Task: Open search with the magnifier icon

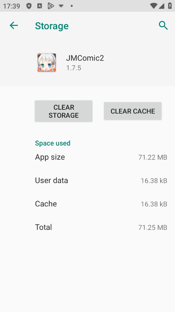Action: coord(163,25)
